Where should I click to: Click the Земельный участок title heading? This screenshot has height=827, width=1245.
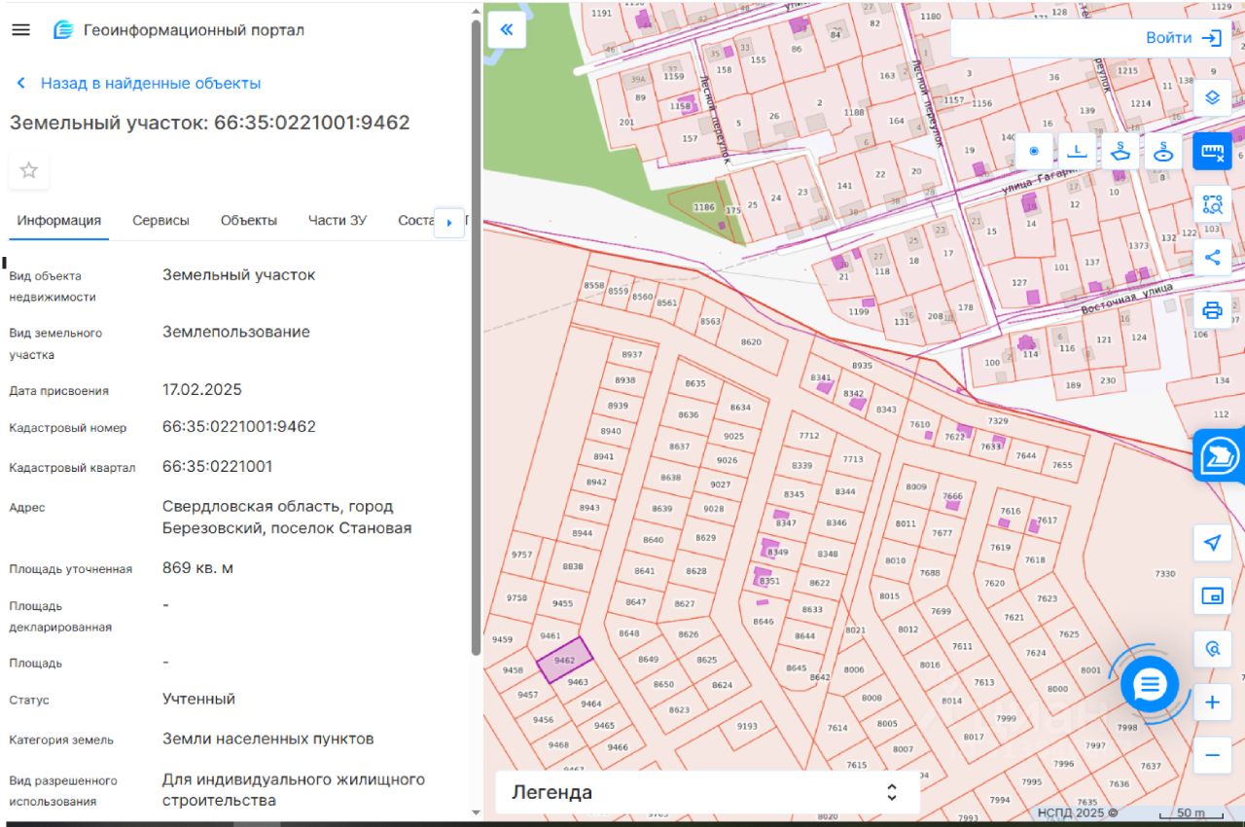(x=210, y=123)
